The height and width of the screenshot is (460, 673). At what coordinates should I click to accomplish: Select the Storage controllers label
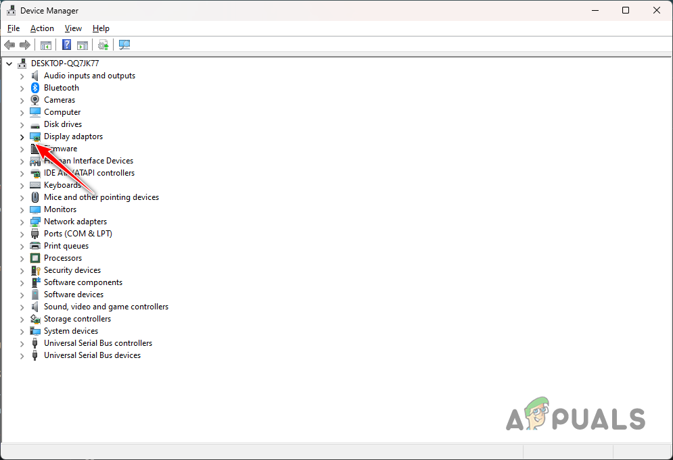tap(77, 319)
